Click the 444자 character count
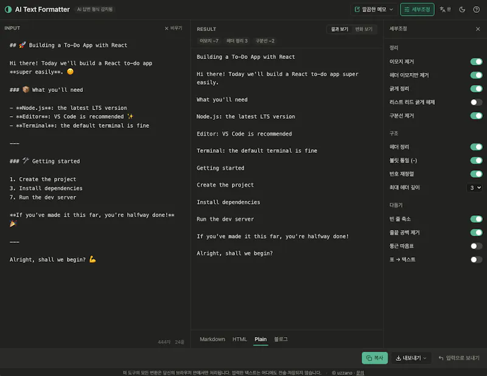The image size is (487, 376). pos(164,342)
